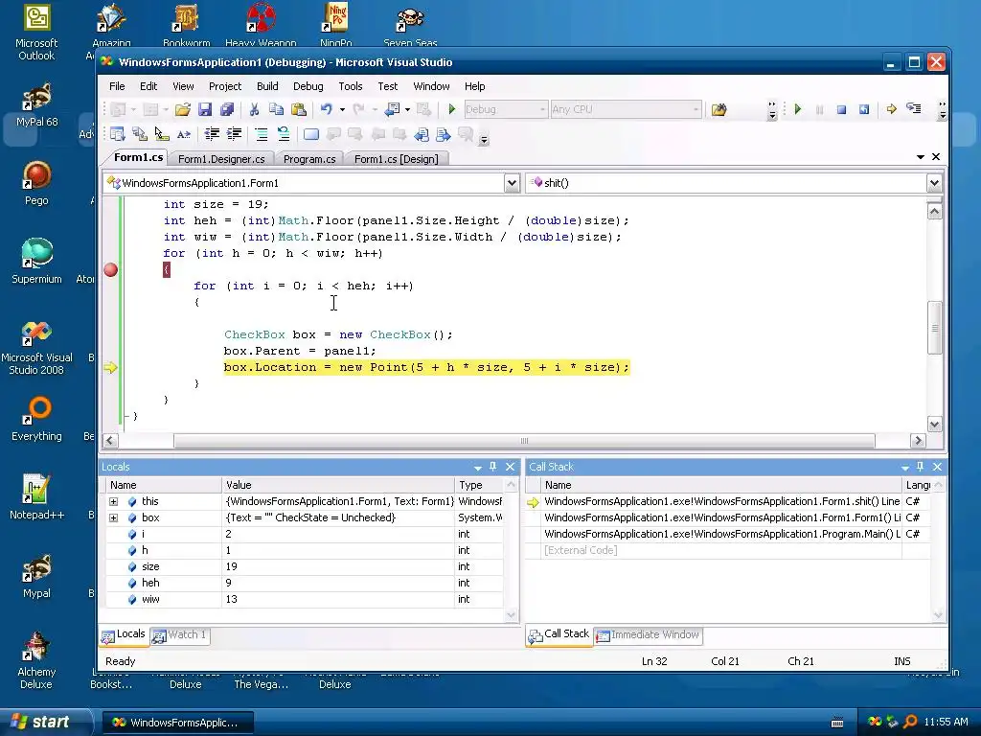The image size is (981, 736).
Task: Click the Copy toolbar icon
Action: click(x=276, y=109)
